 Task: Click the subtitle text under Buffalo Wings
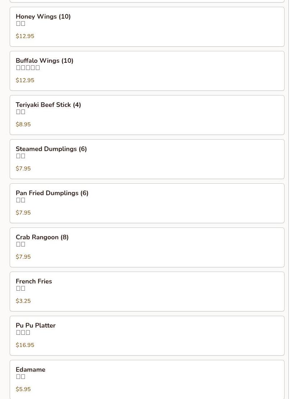click(x=28, y=68)
